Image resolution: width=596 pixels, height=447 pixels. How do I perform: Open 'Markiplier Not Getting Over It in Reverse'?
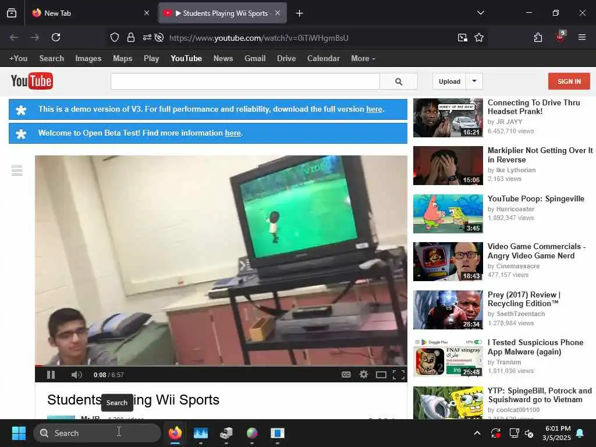pyautogui.click(x=540, y=155)
